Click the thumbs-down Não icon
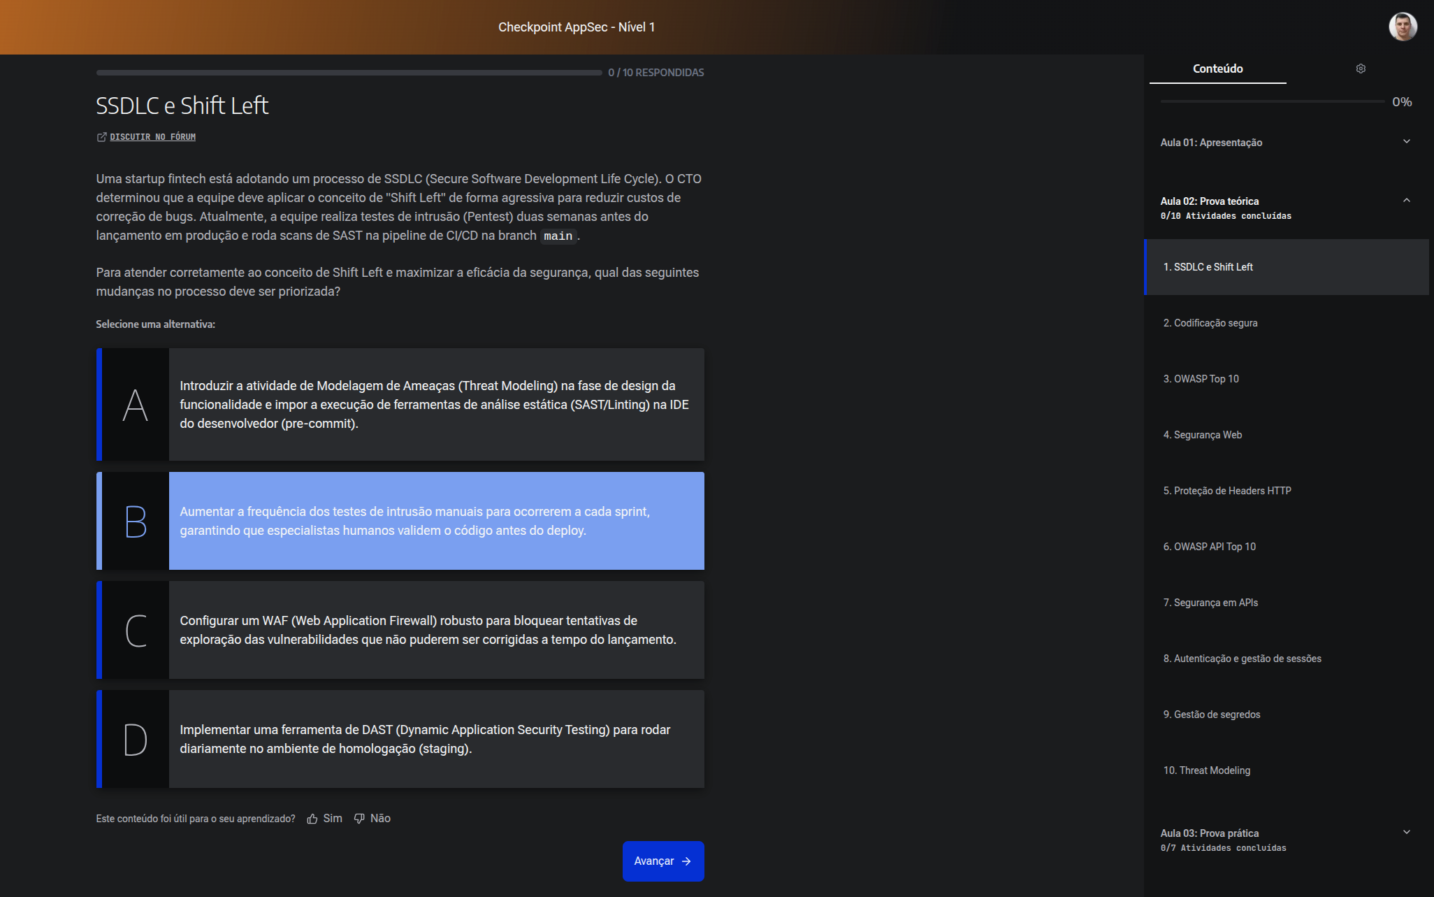 (x=359, y=819)
